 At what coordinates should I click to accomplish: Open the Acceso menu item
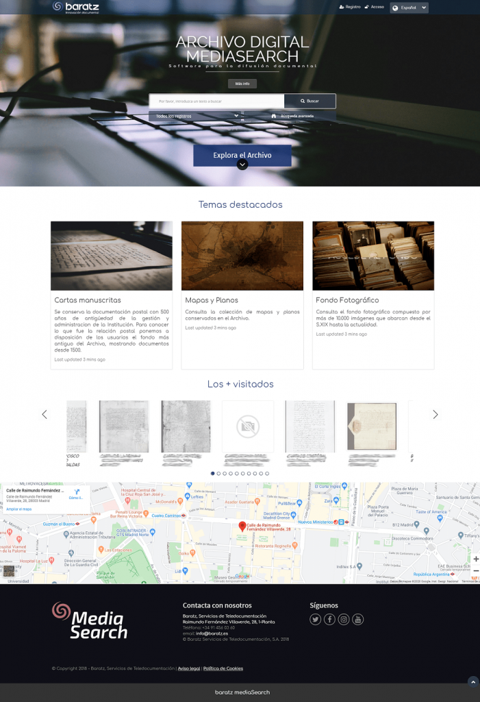tap(375, 7)
